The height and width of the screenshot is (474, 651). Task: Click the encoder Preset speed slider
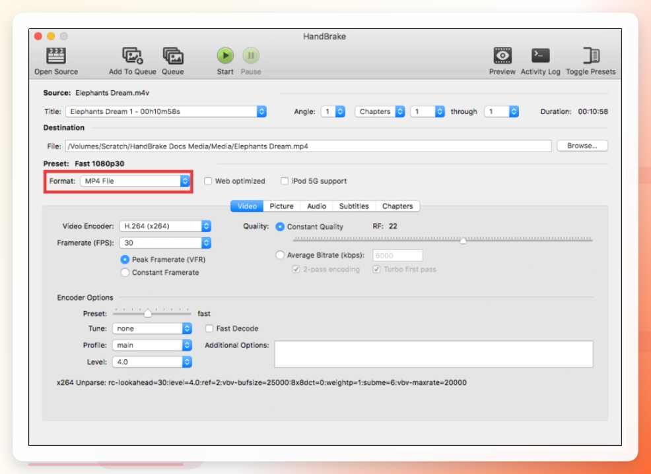(x=148, y=314)
